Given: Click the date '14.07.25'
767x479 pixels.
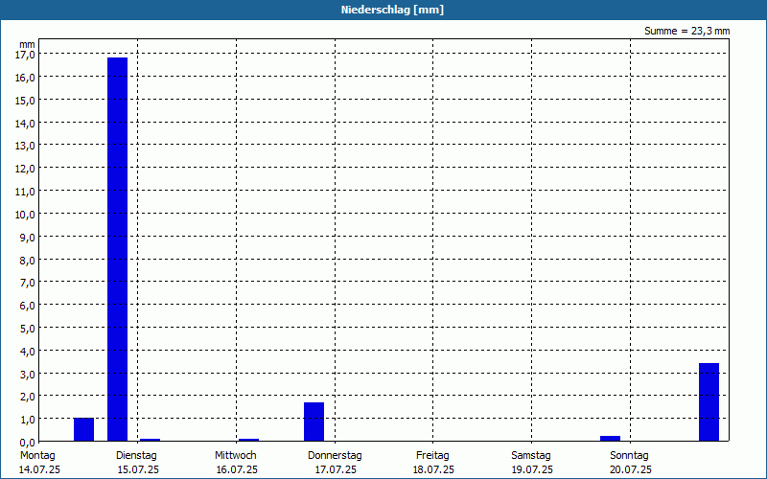Looking at the screenshot, I should point(39,469).
